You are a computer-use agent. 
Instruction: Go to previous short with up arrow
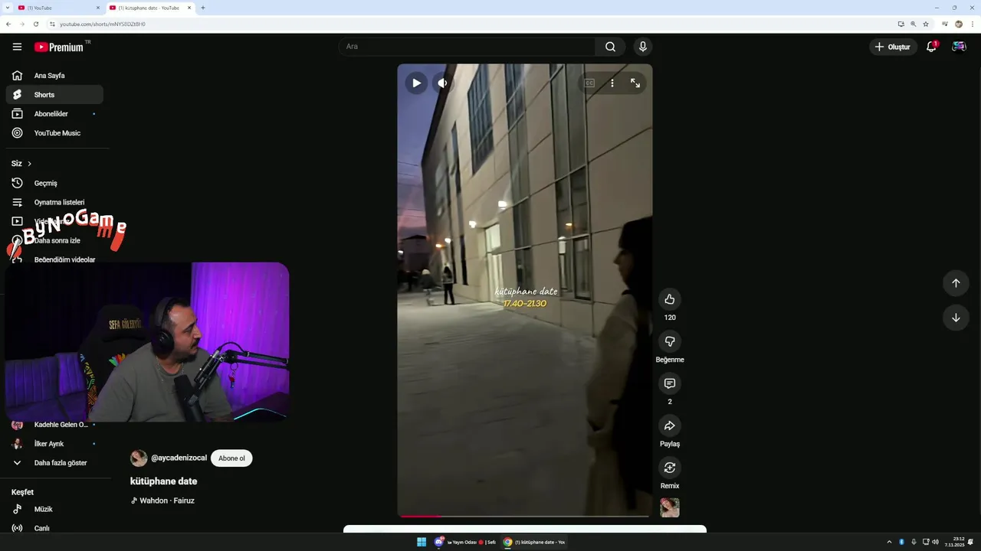click(x=956, y=283)
